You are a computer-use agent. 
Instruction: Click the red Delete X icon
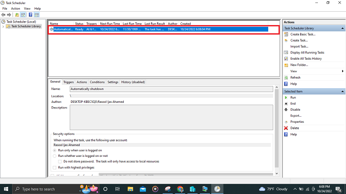pyautogui.click(x=286, y=128)
